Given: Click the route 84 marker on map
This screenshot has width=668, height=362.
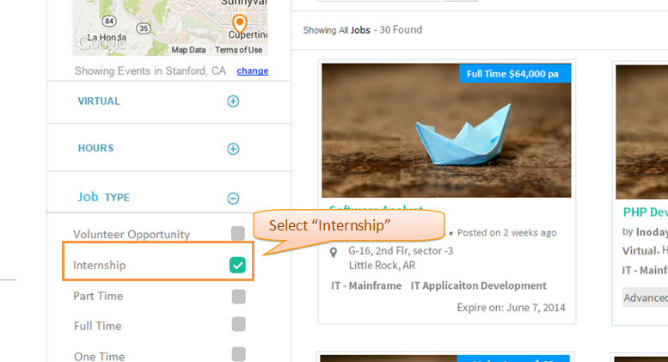Looking at the screenshot, I should [x=109, y=21].
